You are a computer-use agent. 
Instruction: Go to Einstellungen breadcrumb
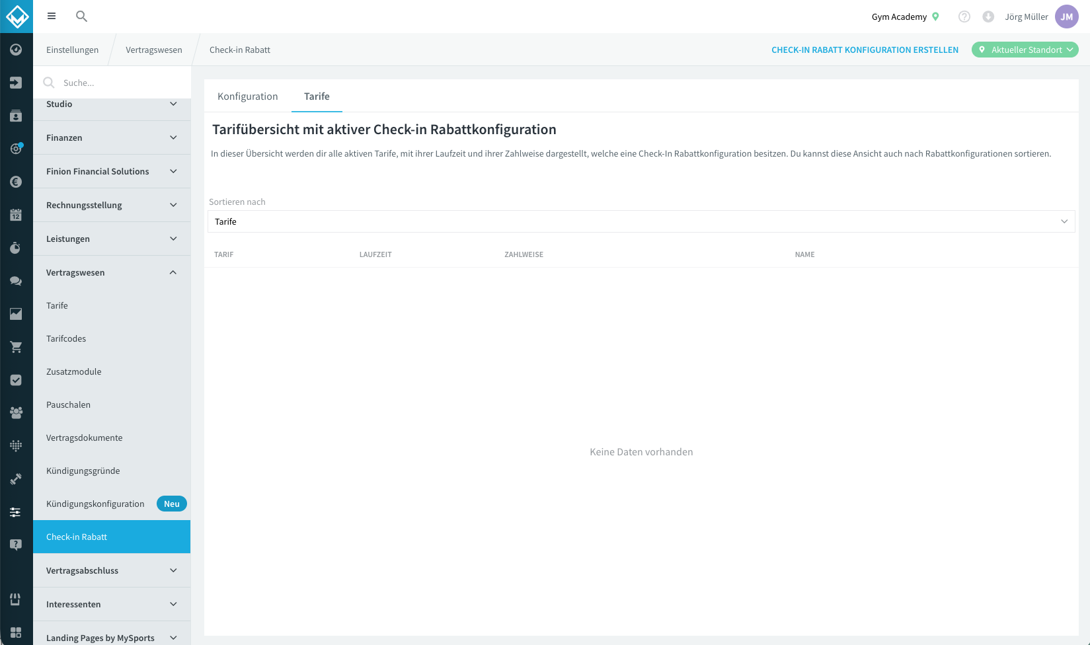pyautogui.click(x=72, y=50)
